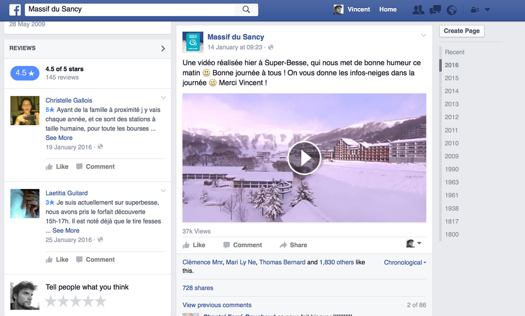Screen dimensions: 525x316
Task: Like the Massif du Sancy post
Action: pyautogui.click(x=194, y=245)
